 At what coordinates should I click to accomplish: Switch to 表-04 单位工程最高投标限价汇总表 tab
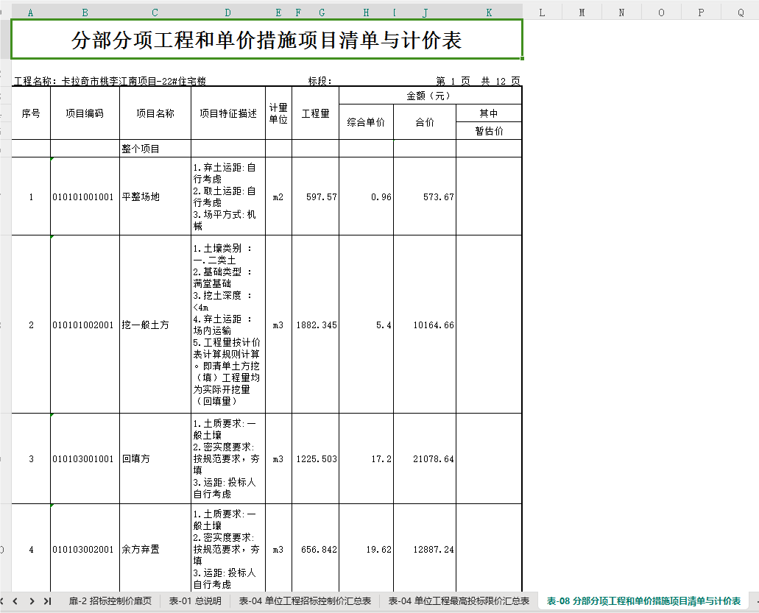click(459, 601)
